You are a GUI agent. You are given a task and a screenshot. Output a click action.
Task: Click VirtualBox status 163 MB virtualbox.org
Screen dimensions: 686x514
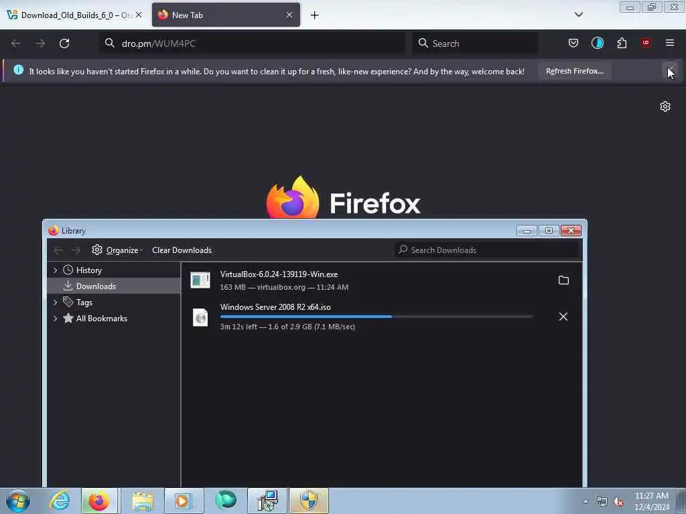(x=284, y=287)
